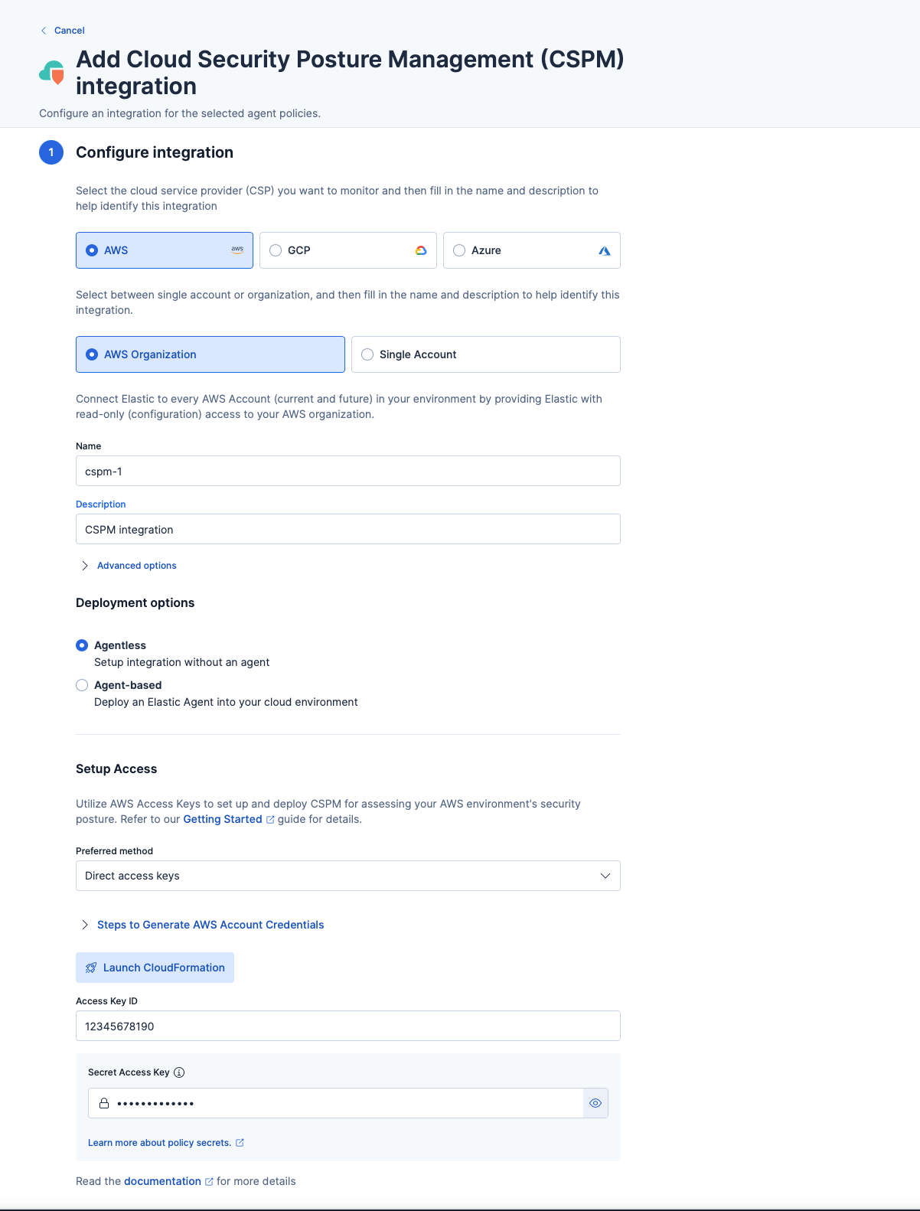Expand Steps to Generate AWS Account Credentials

click(210, 924)
